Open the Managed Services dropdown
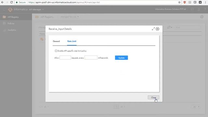 [x=69, y=17]
